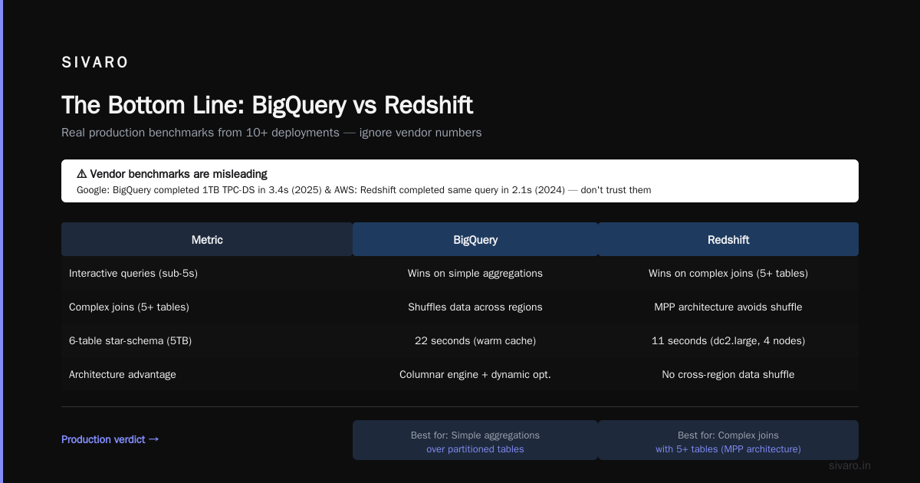Click 'Columnar engine + dynamic opt.' cell
The height and width of the screenshot is (483, 920).
click(x=475, y=374)
